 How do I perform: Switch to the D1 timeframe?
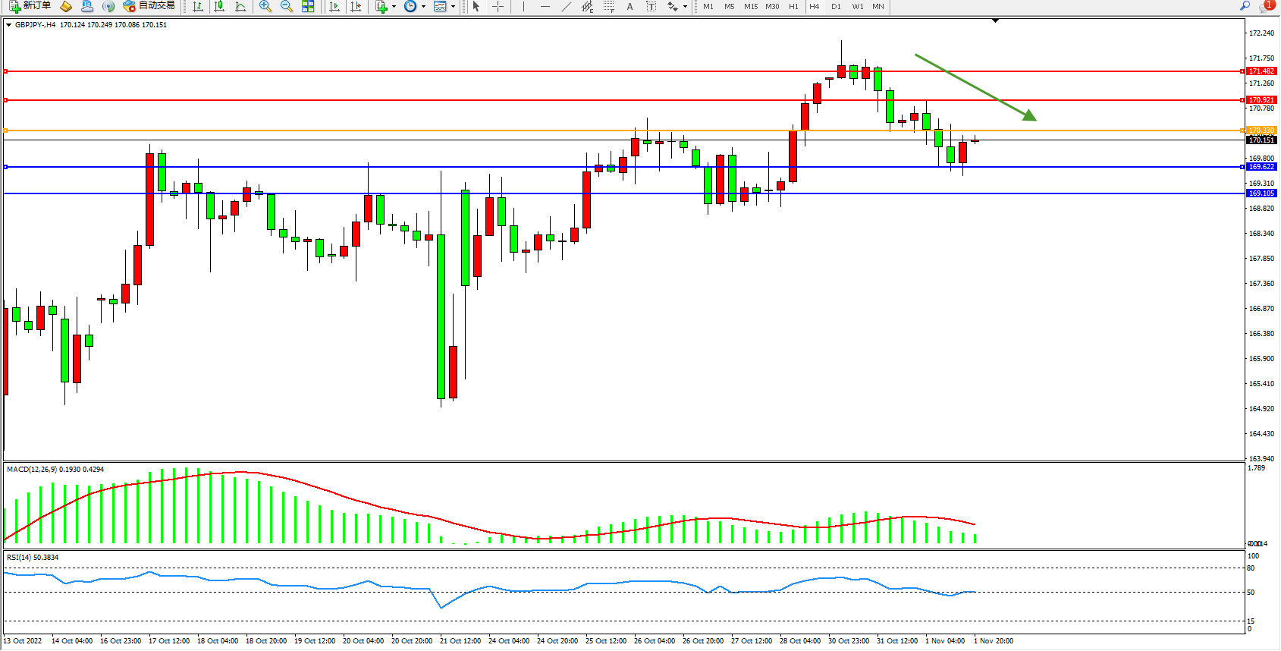[836, 6]
